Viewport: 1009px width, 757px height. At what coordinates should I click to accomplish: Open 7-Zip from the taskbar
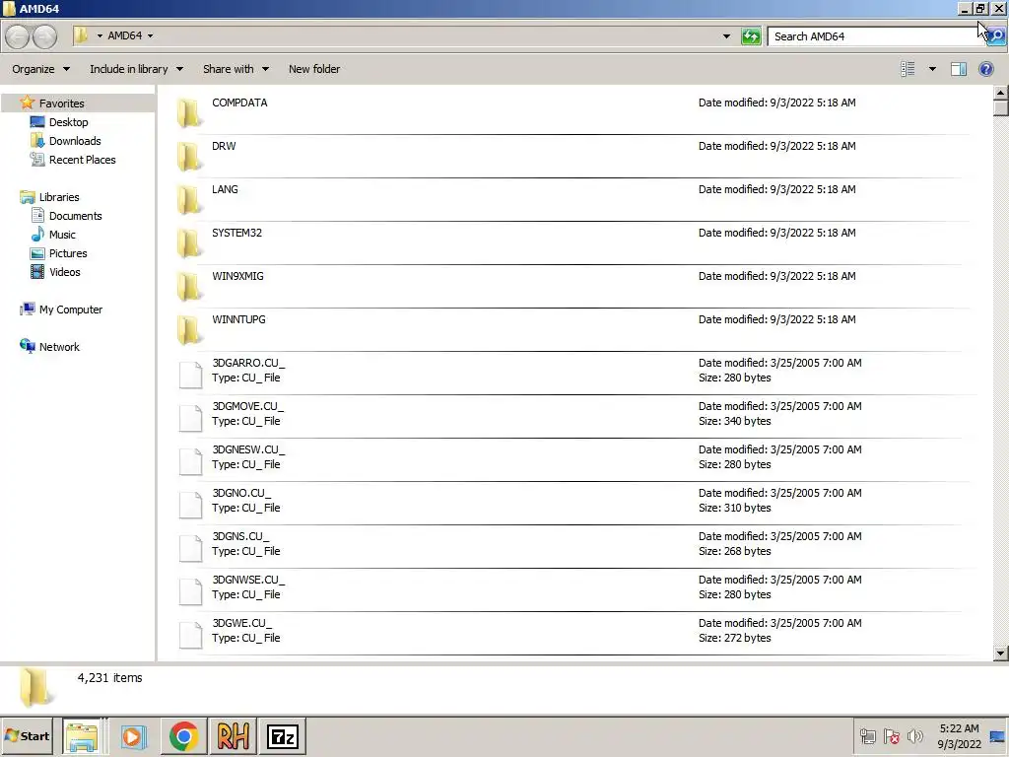click(283, 736)
